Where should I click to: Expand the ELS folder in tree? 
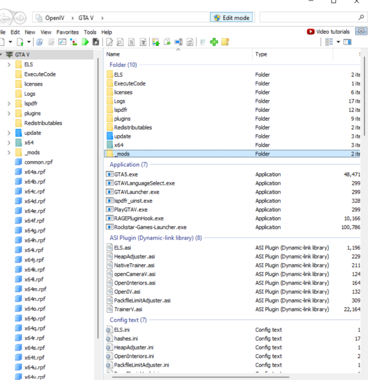pyautogui.click(x=9, y=64)
